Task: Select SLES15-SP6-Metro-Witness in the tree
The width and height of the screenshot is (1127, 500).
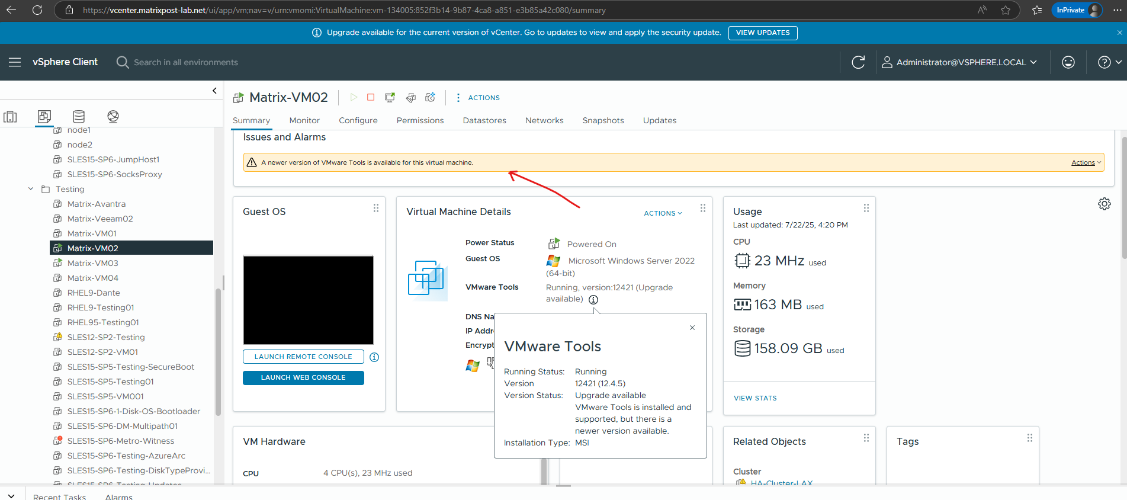Action: tap(121, 441)
